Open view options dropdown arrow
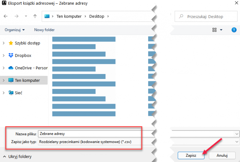This screenshot has width=240, height=162. [221, 30]
